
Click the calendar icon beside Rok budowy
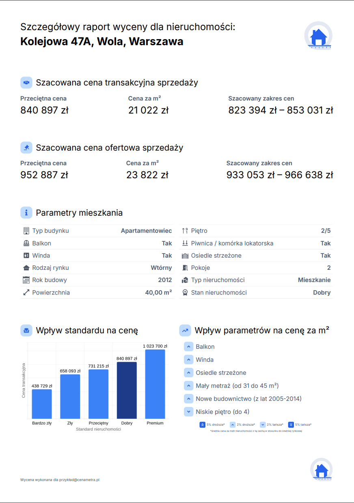26,280
